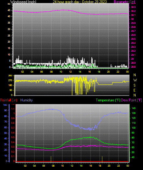The width and height of the screenshot is (143, 170).
Task: Click the Dew Point (°F) legend label
Action: [x=131, y=100]
